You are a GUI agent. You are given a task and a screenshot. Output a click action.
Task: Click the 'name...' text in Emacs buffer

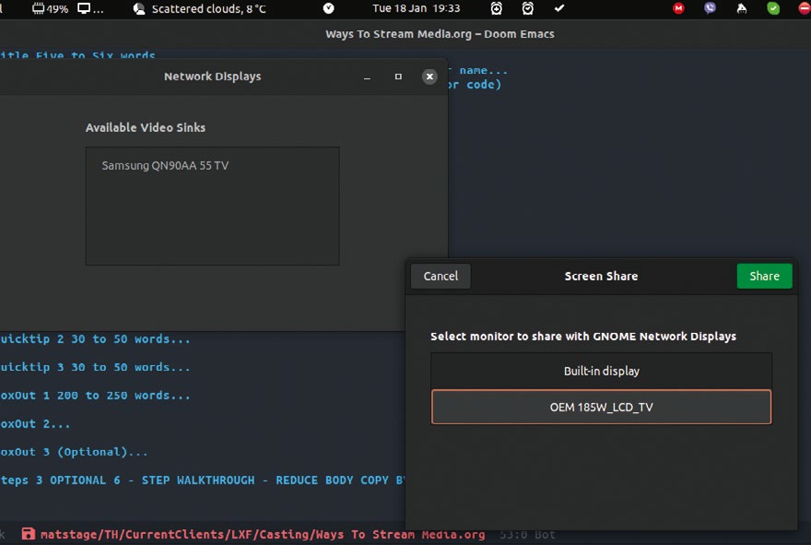(484, 70)
